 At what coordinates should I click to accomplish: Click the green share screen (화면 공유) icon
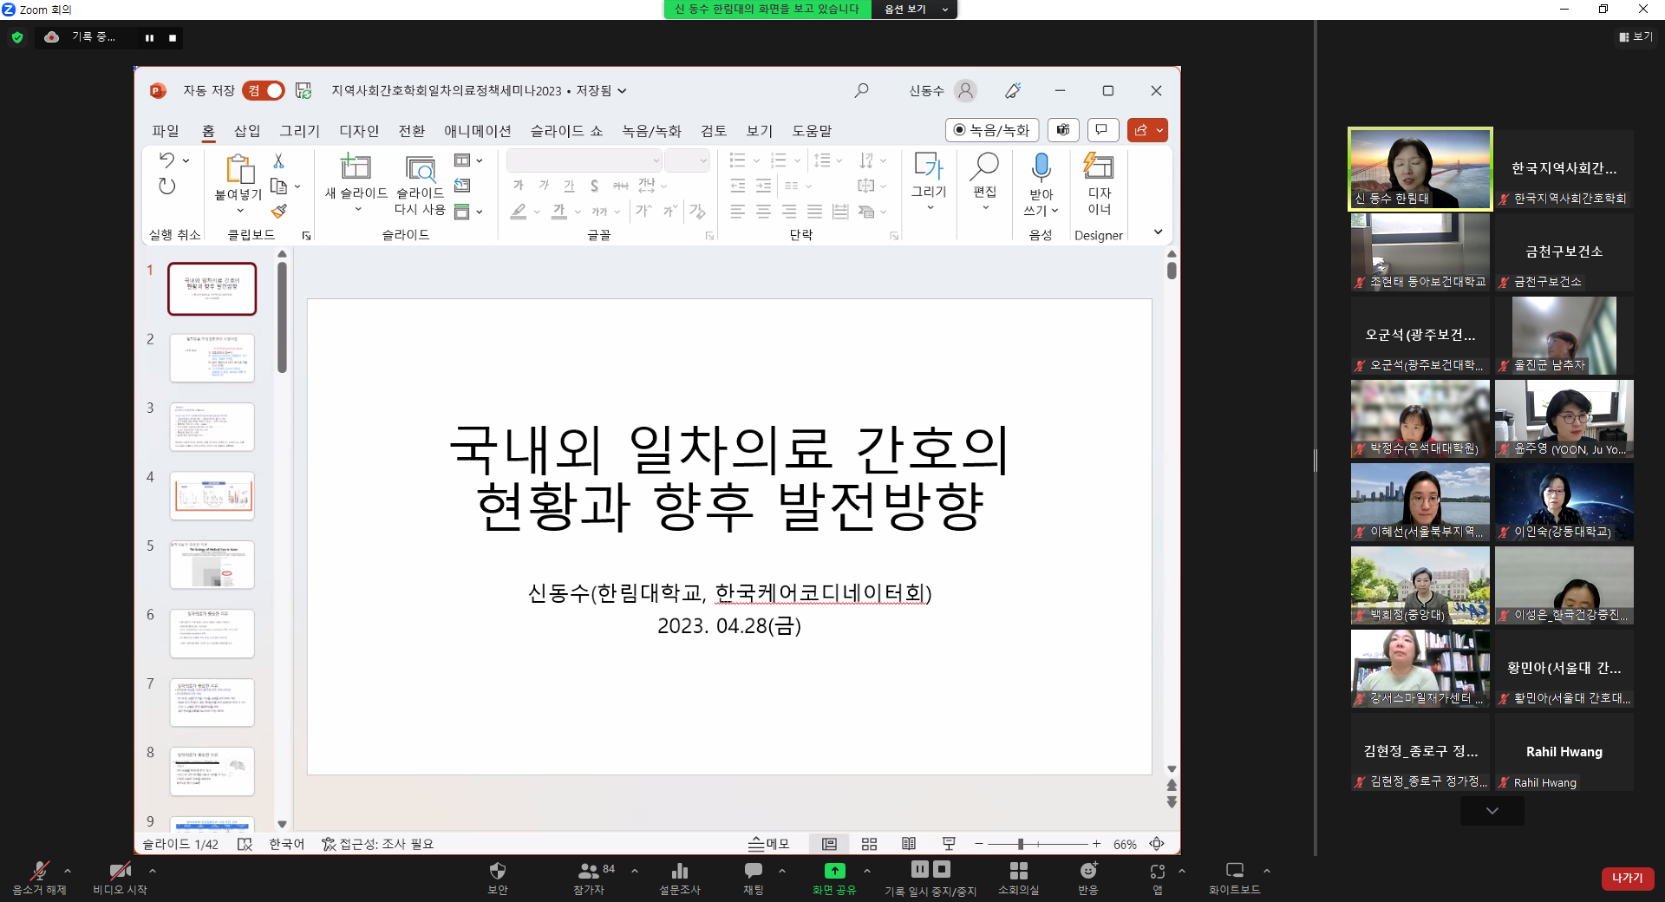pos(833,871)
